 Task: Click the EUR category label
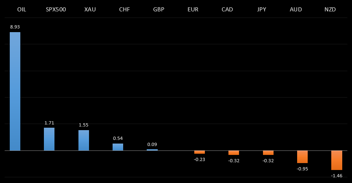[193, 9]
